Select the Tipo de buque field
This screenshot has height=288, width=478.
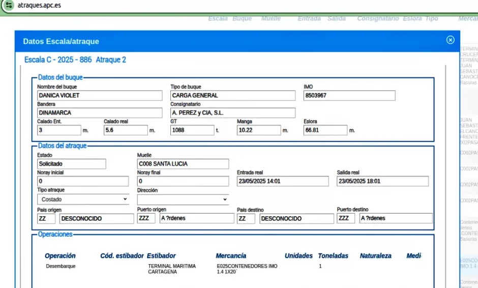[x=232, y=96]
